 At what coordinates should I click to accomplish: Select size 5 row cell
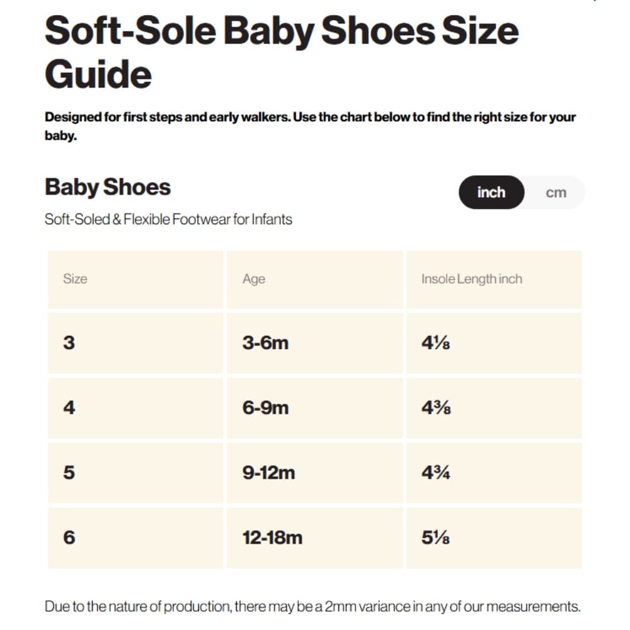tap(135, 473)
